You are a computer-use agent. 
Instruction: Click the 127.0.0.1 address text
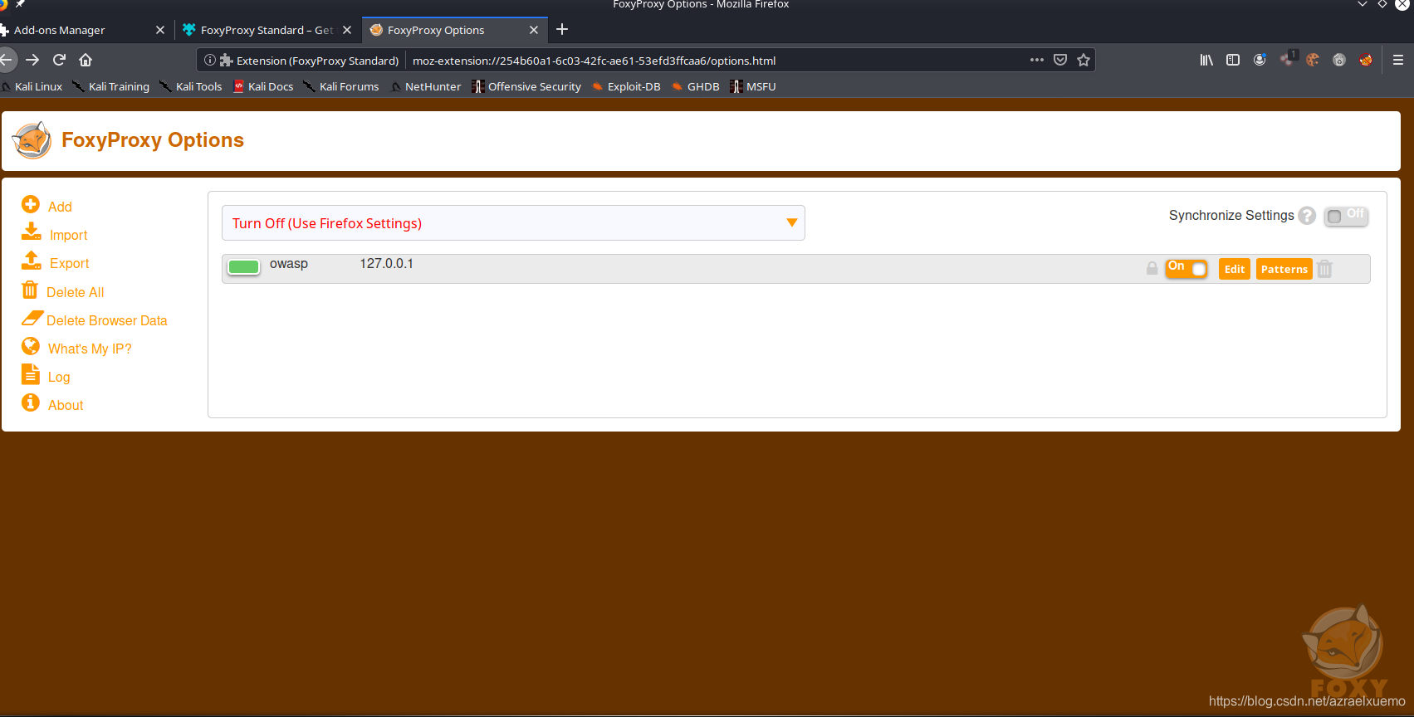386,264
